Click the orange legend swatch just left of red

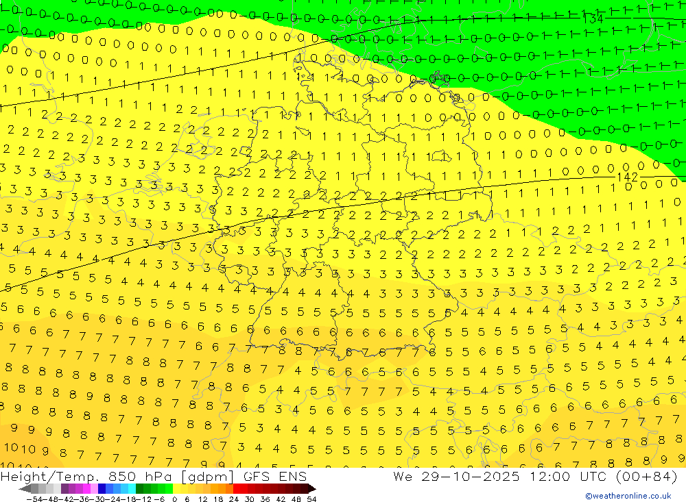[x=229, y=489]
